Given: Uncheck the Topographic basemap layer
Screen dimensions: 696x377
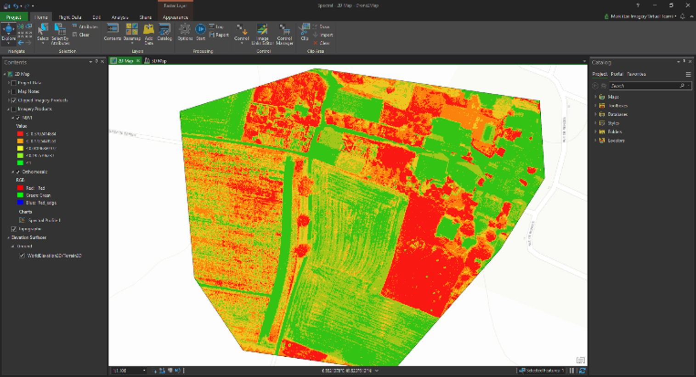Looking at the screenshot, I should [13, 229].
